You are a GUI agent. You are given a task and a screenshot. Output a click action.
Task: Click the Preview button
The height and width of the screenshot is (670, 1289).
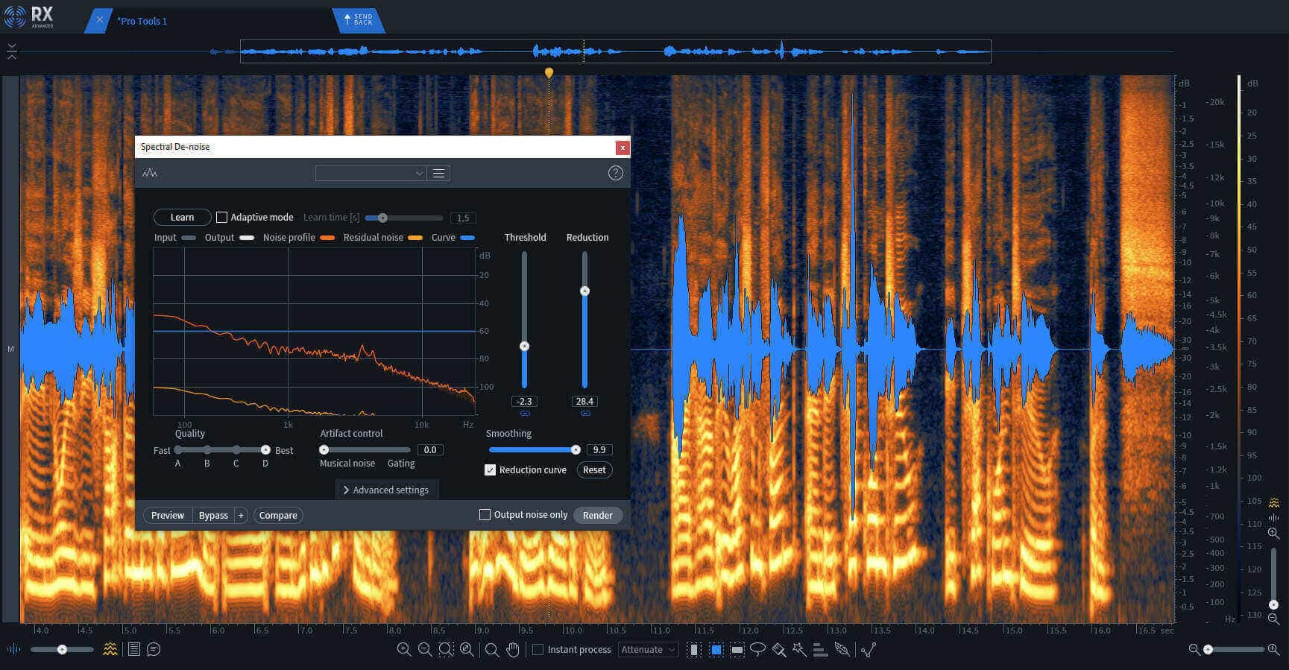click(x=168, y=515)
